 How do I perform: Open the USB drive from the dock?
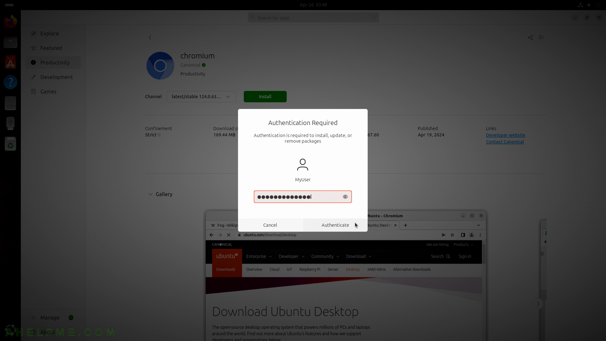click(10, 123)
